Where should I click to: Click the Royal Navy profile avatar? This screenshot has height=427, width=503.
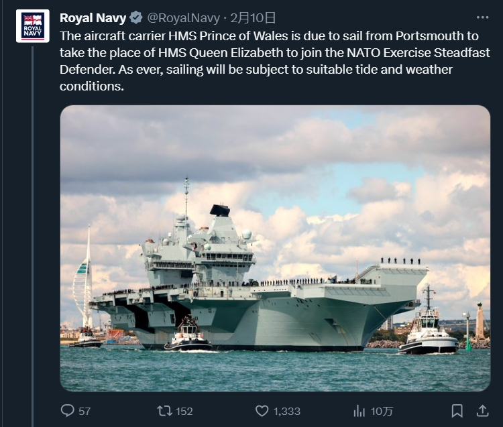coord(32,26)
